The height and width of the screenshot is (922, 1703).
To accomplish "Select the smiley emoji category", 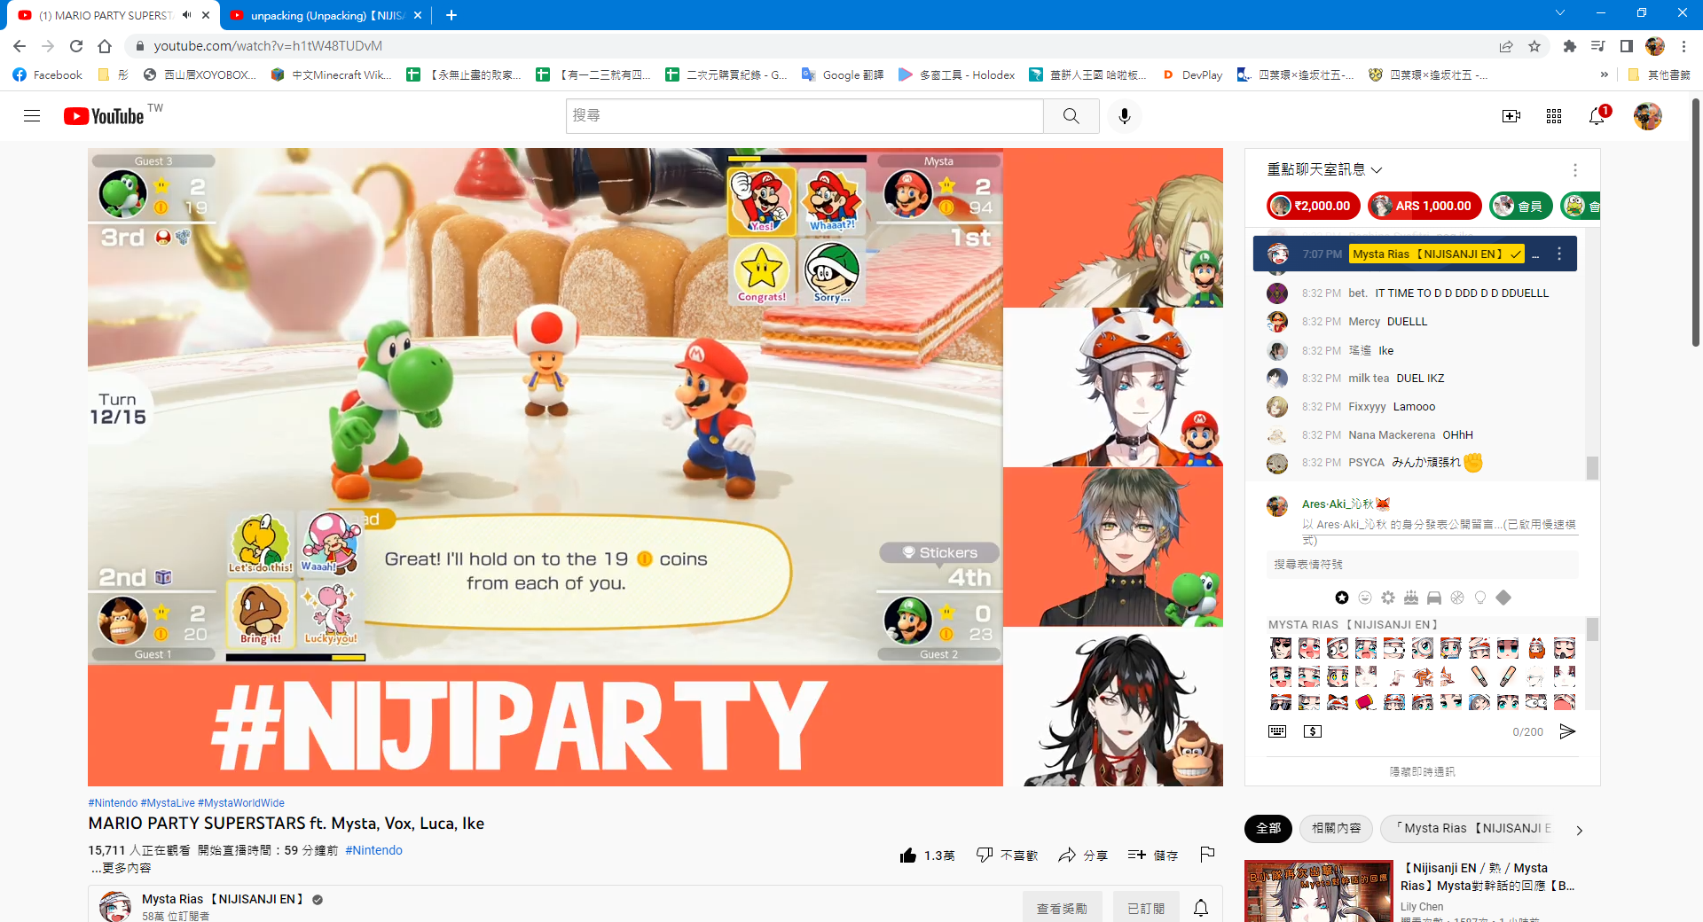I will click(1365, 598).
